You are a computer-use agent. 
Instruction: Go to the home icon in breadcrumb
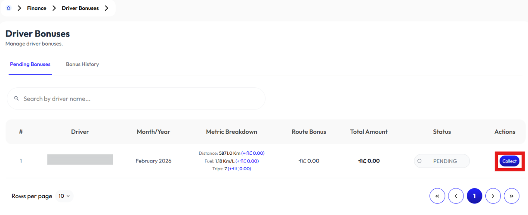(9, 8)
